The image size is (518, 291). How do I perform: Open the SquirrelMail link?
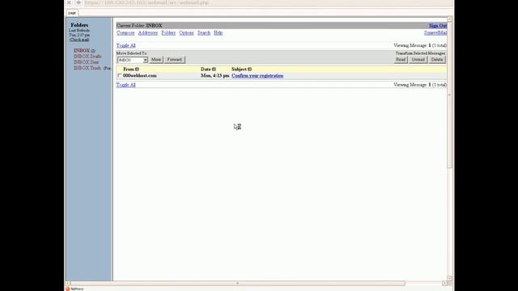click(435, 33)
